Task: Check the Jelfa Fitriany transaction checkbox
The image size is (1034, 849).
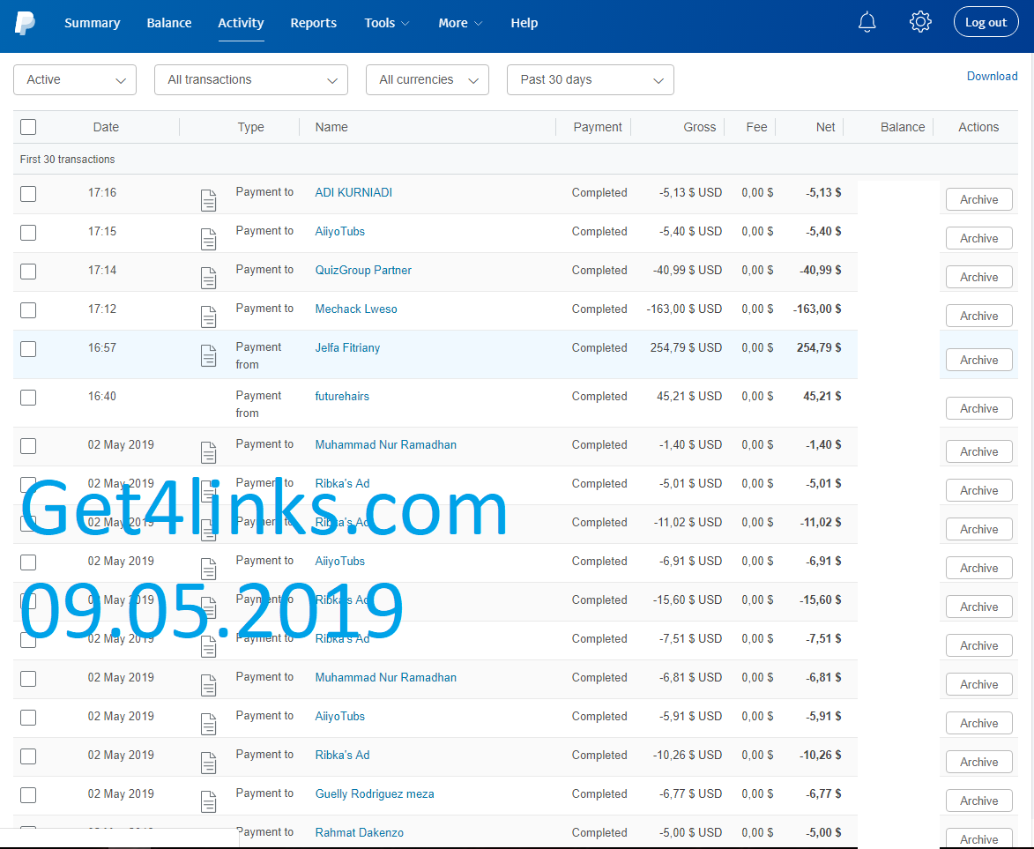Action: pos(28,348)
